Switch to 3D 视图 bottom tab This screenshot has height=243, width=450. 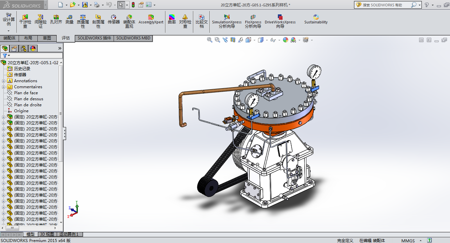tap(47, 234)
